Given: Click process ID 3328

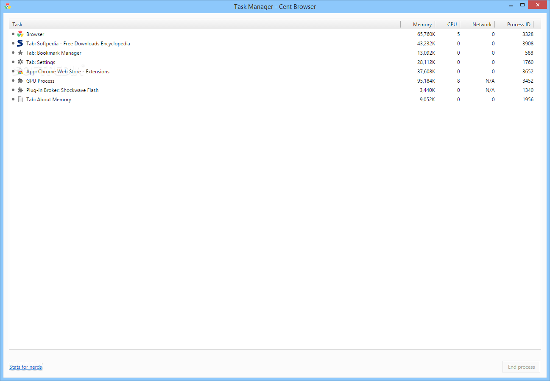Looking at the screenshot, I should pyautogui.click(x=528, y=34).
